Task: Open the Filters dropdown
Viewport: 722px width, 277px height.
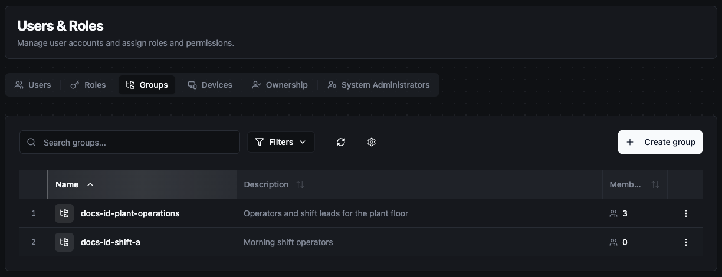Action: [281, 142]
